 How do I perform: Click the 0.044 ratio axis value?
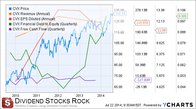tap(182, 87)
